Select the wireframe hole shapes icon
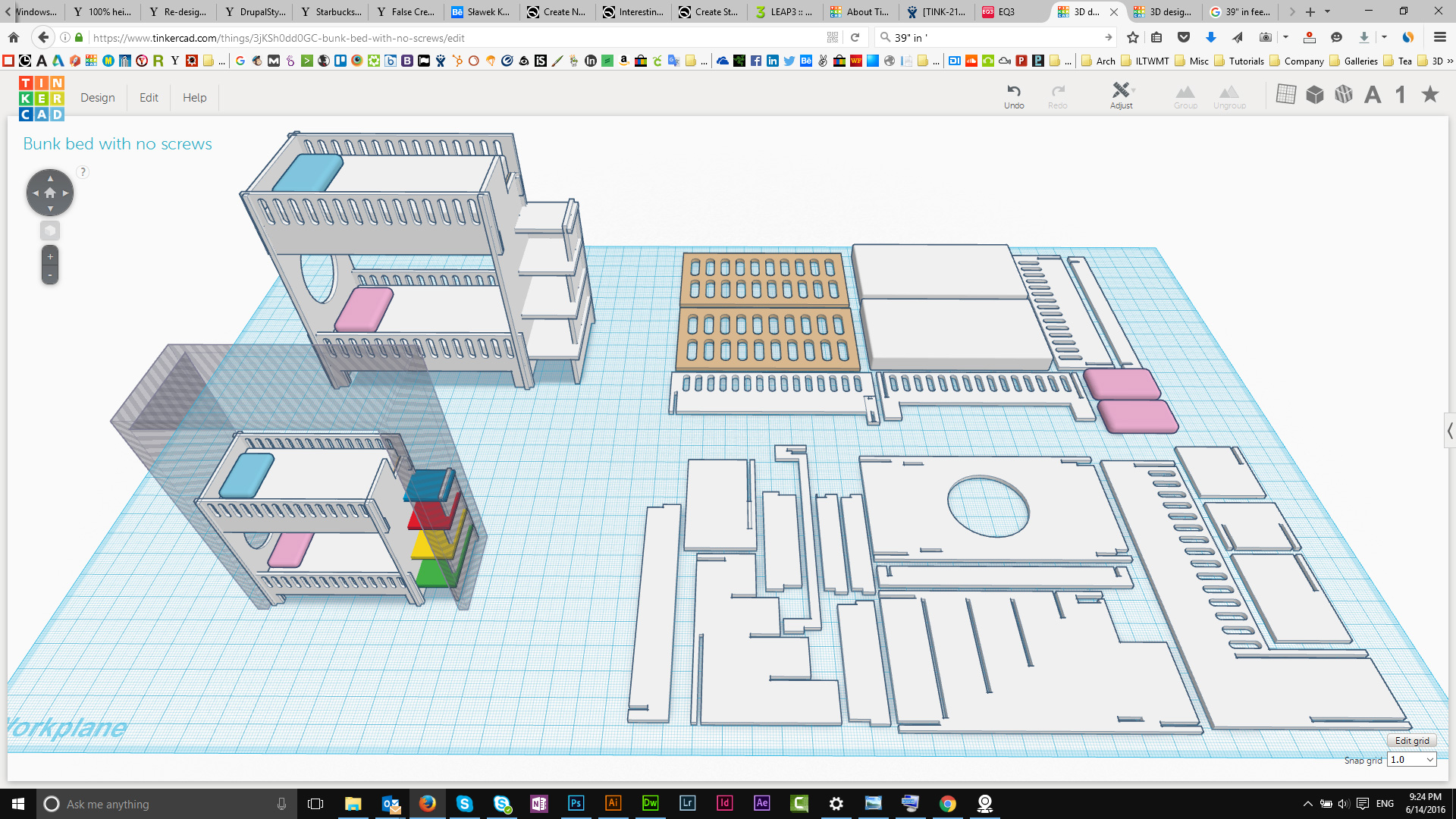The image size is (1456, 819). pos(1344,95)
